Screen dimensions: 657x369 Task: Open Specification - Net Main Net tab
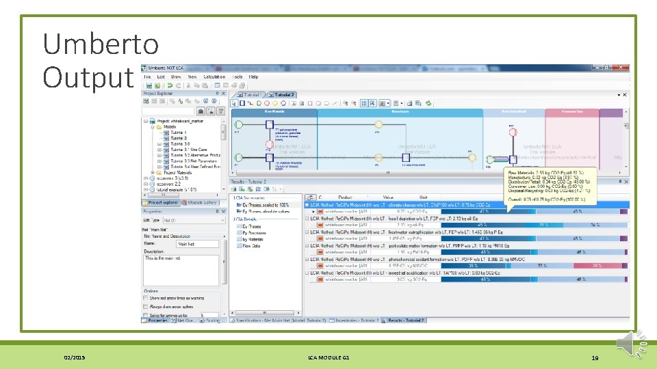(279, 320)
